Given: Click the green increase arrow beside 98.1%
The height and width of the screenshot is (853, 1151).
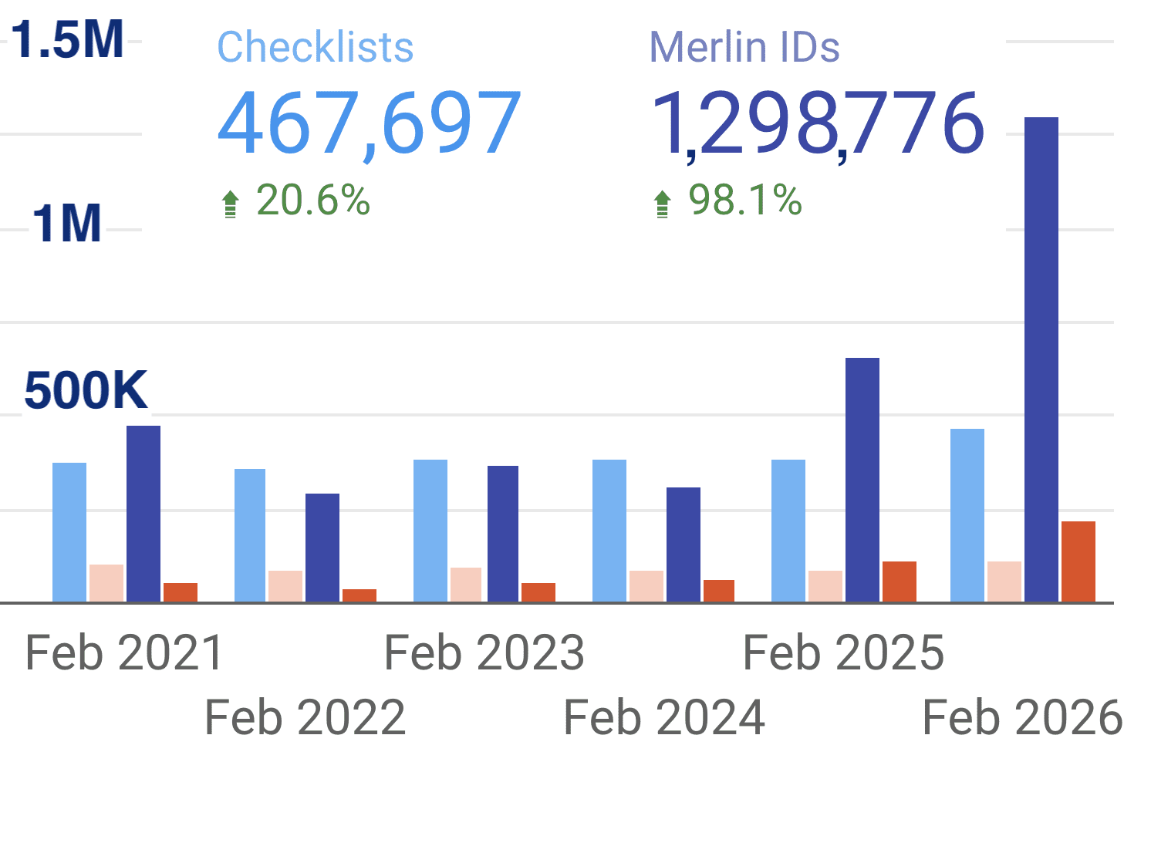Looking at the screenshot, I should click(x=663, y=204).
